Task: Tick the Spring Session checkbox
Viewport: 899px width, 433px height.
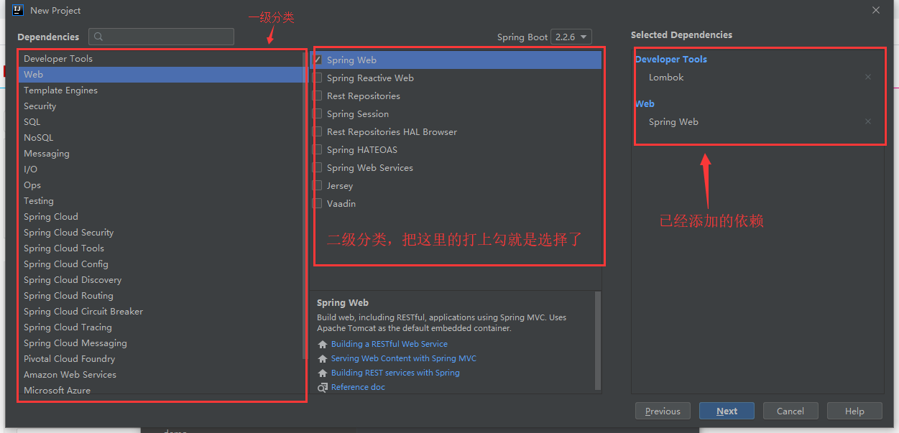Action: 317,114
